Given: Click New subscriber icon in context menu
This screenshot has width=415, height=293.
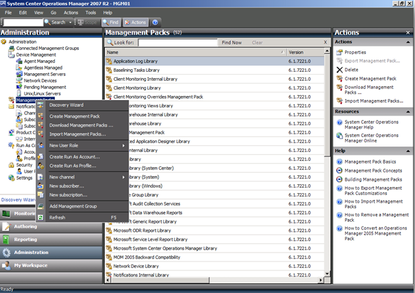Looking at the screenshot, I should point(40,186).
